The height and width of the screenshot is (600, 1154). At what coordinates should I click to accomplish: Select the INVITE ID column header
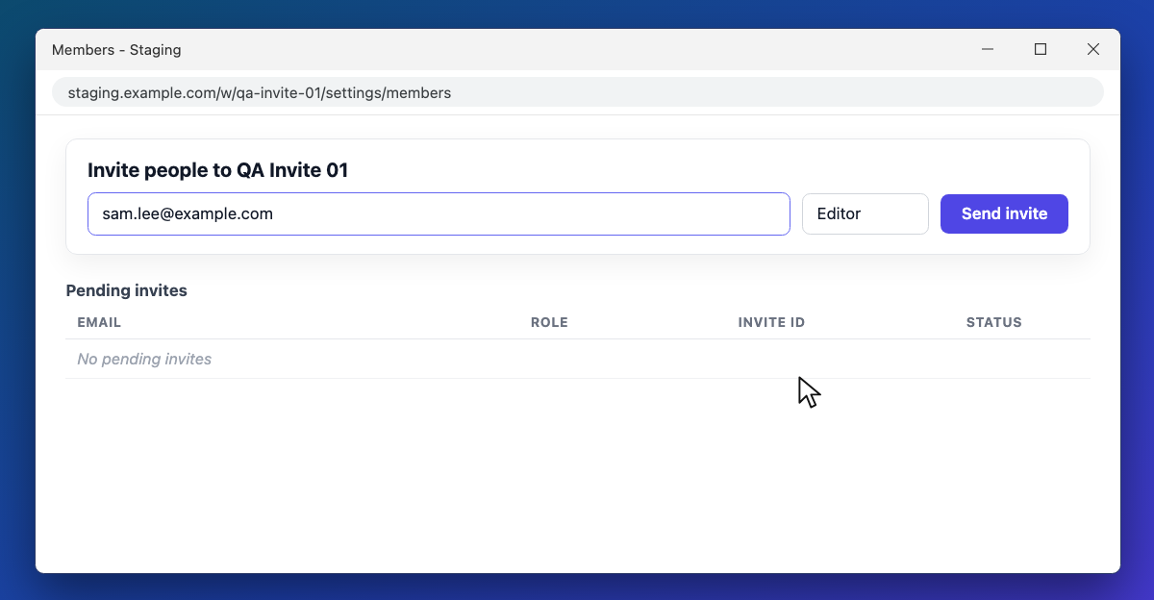(771, 322)
